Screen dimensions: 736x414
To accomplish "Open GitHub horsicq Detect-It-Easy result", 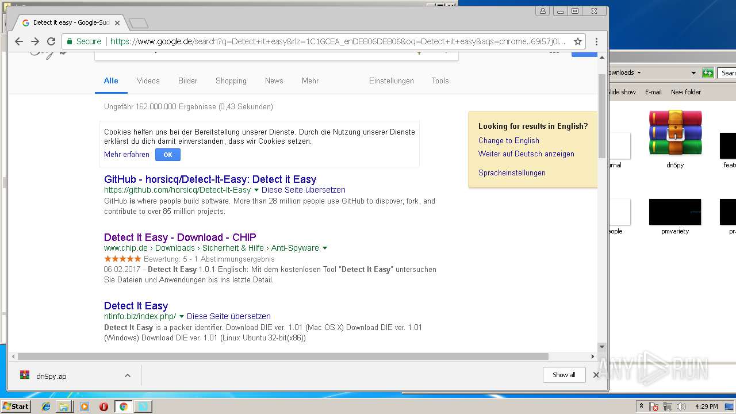I will click(x=210, y=179).
